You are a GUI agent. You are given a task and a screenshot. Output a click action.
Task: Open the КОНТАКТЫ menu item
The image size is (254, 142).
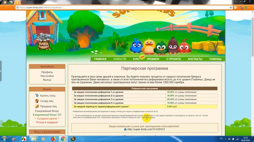click(195, 59)
